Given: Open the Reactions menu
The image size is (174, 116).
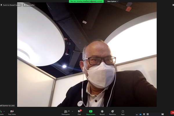Looking at the screenshot, I should pyautogui.click(x=113, y=113).
